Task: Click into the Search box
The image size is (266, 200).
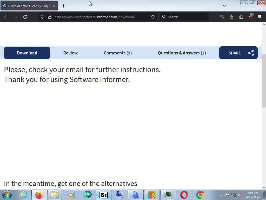Action: click(x=184, y=17)
